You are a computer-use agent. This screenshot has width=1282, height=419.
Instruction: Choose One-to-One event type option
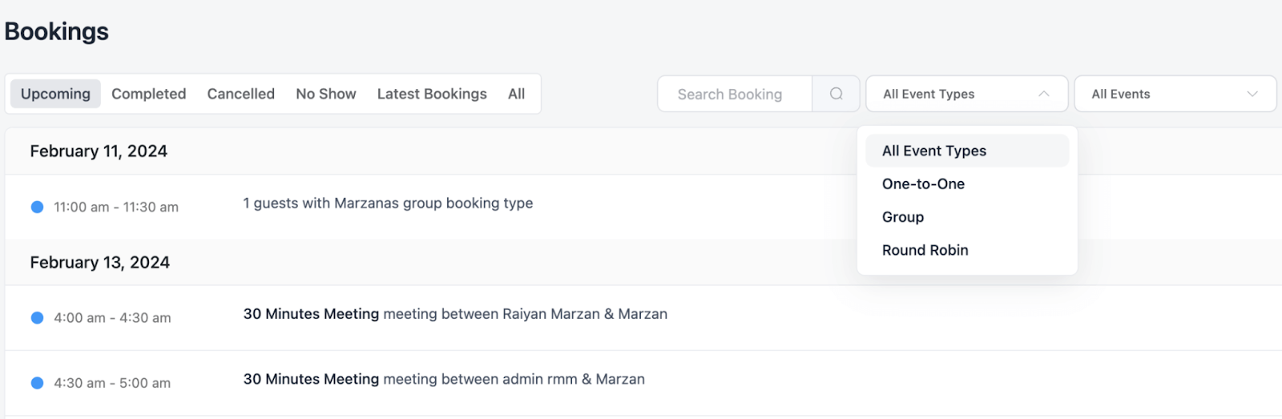(967, 183)
